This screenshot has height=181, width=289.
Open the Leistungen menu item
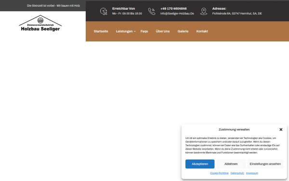click(124, 31)
